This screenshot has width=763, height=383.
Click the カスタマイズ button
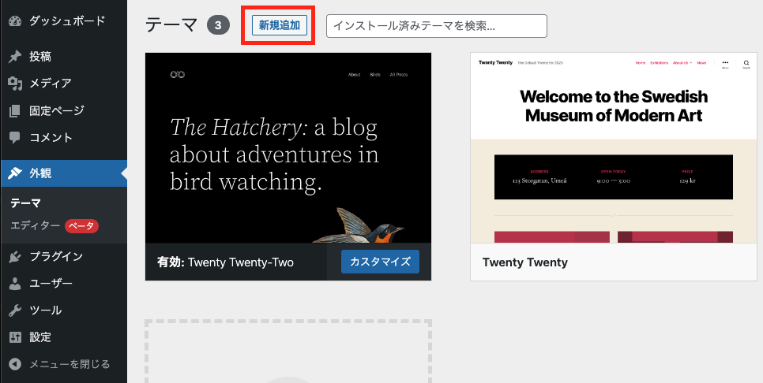[x=380, y=262]
